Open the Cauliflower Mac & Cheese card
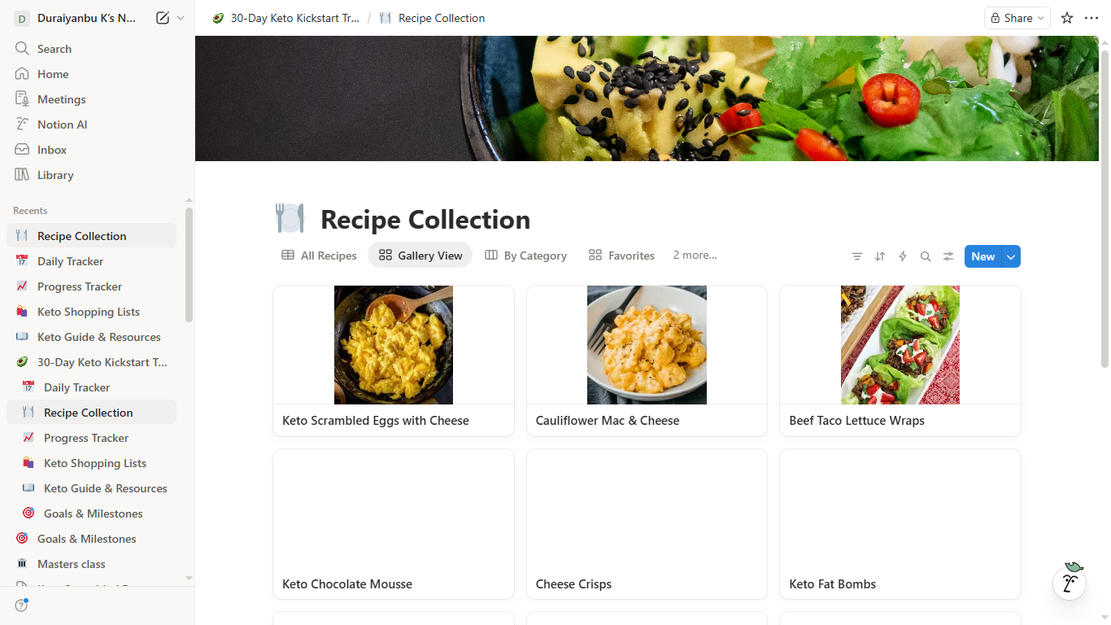 coord(647,361)
